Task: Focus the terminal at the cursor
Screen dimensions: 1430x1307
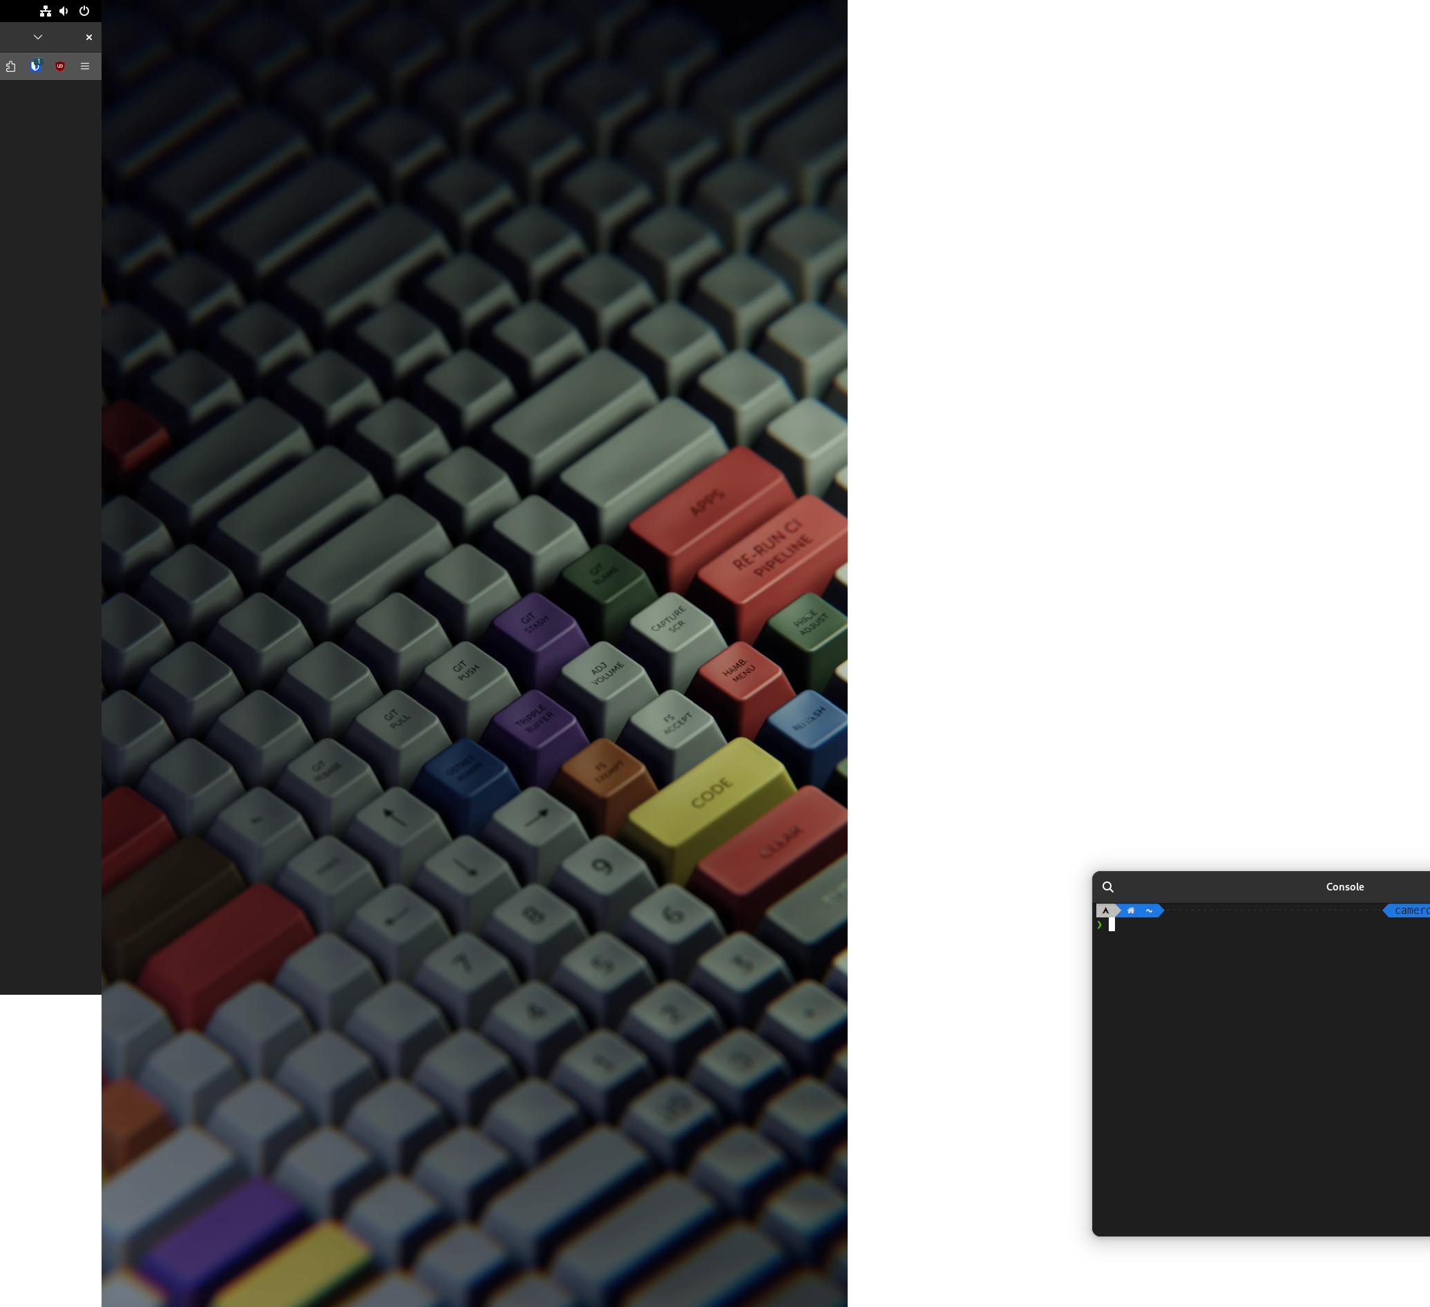Action: click(x=1112, y=924)
